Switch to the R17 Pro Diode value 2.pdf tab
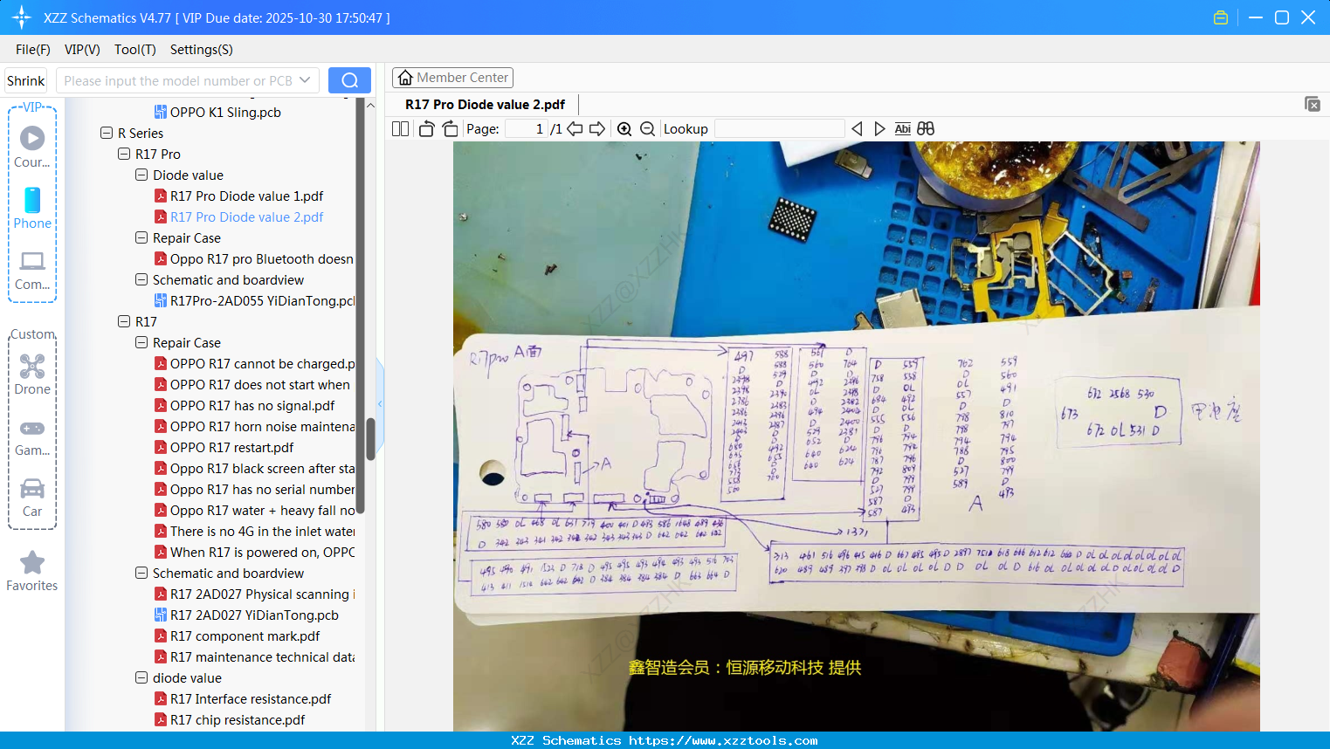This screenshot has width=1330, height=749. (484, 104)
